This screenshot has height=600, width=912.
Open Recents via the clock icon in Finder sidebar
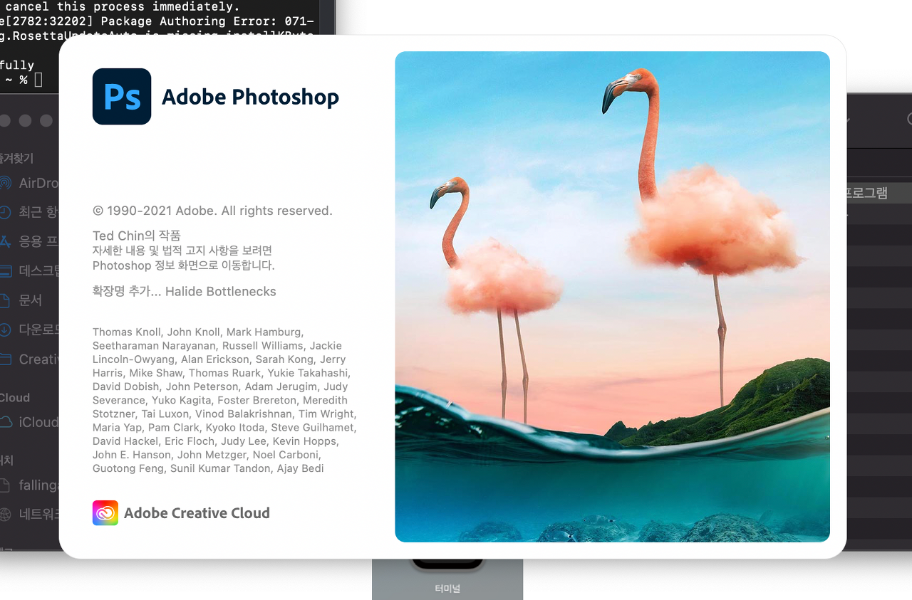(6, 212)
